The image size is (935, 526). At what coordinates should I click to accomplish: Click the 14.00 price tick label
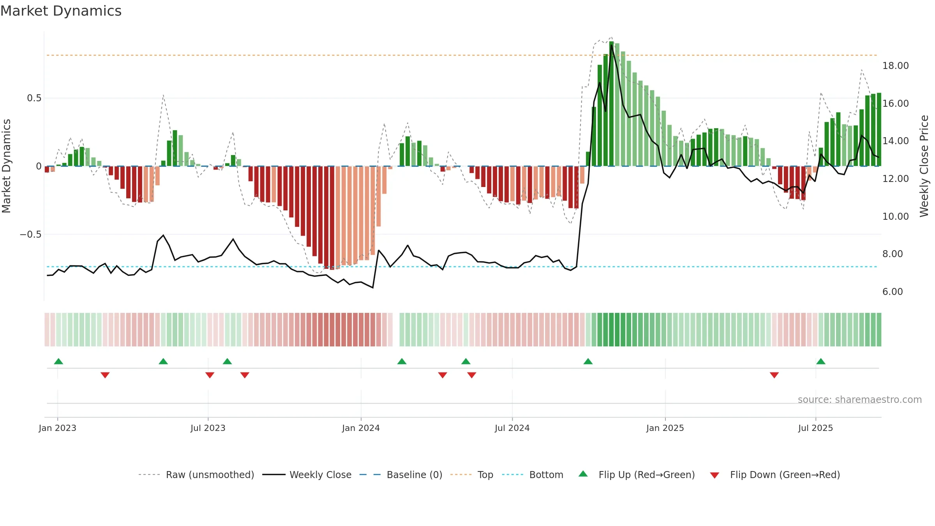coord(896,141)
